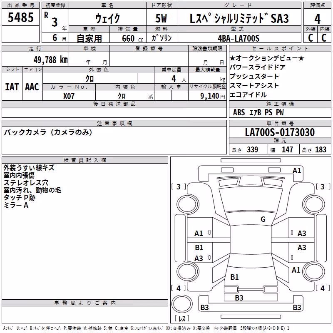
Task: Click the color number X07 field
Action: pyautogui.click(x=69, y=96)
